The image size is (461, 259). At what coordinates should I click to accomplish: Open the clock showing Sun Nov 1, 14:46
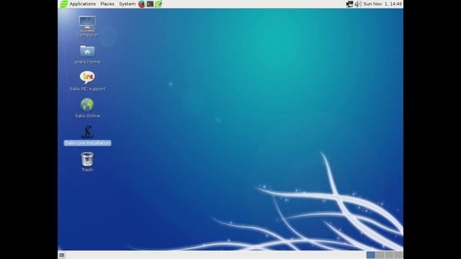tap(382, 4)
